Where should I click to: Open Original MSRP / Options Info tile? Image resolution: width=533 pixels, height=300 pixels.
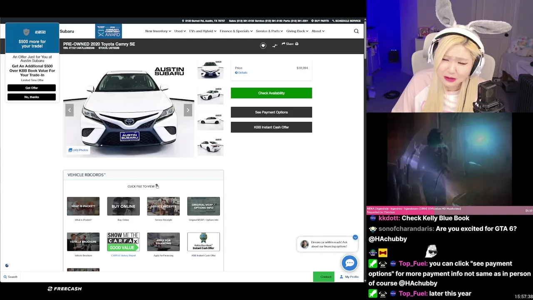pos(204,206)
